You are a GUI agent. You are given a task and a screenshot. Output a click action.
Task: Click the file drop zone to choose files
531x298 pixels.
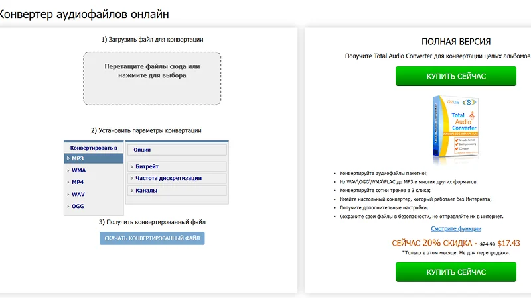[x=152, y=78]
